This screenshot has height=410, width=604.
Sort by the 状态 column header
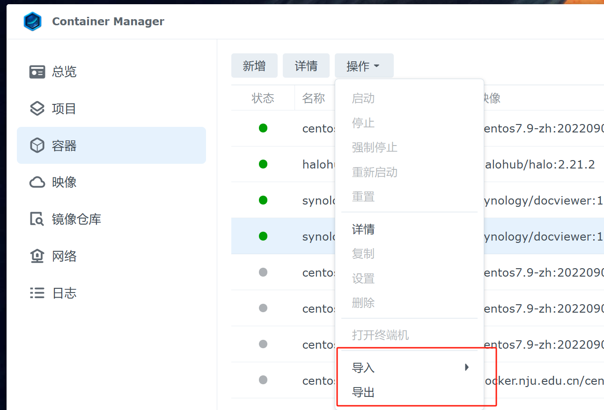pyautogui.click(x=263, y=98)
